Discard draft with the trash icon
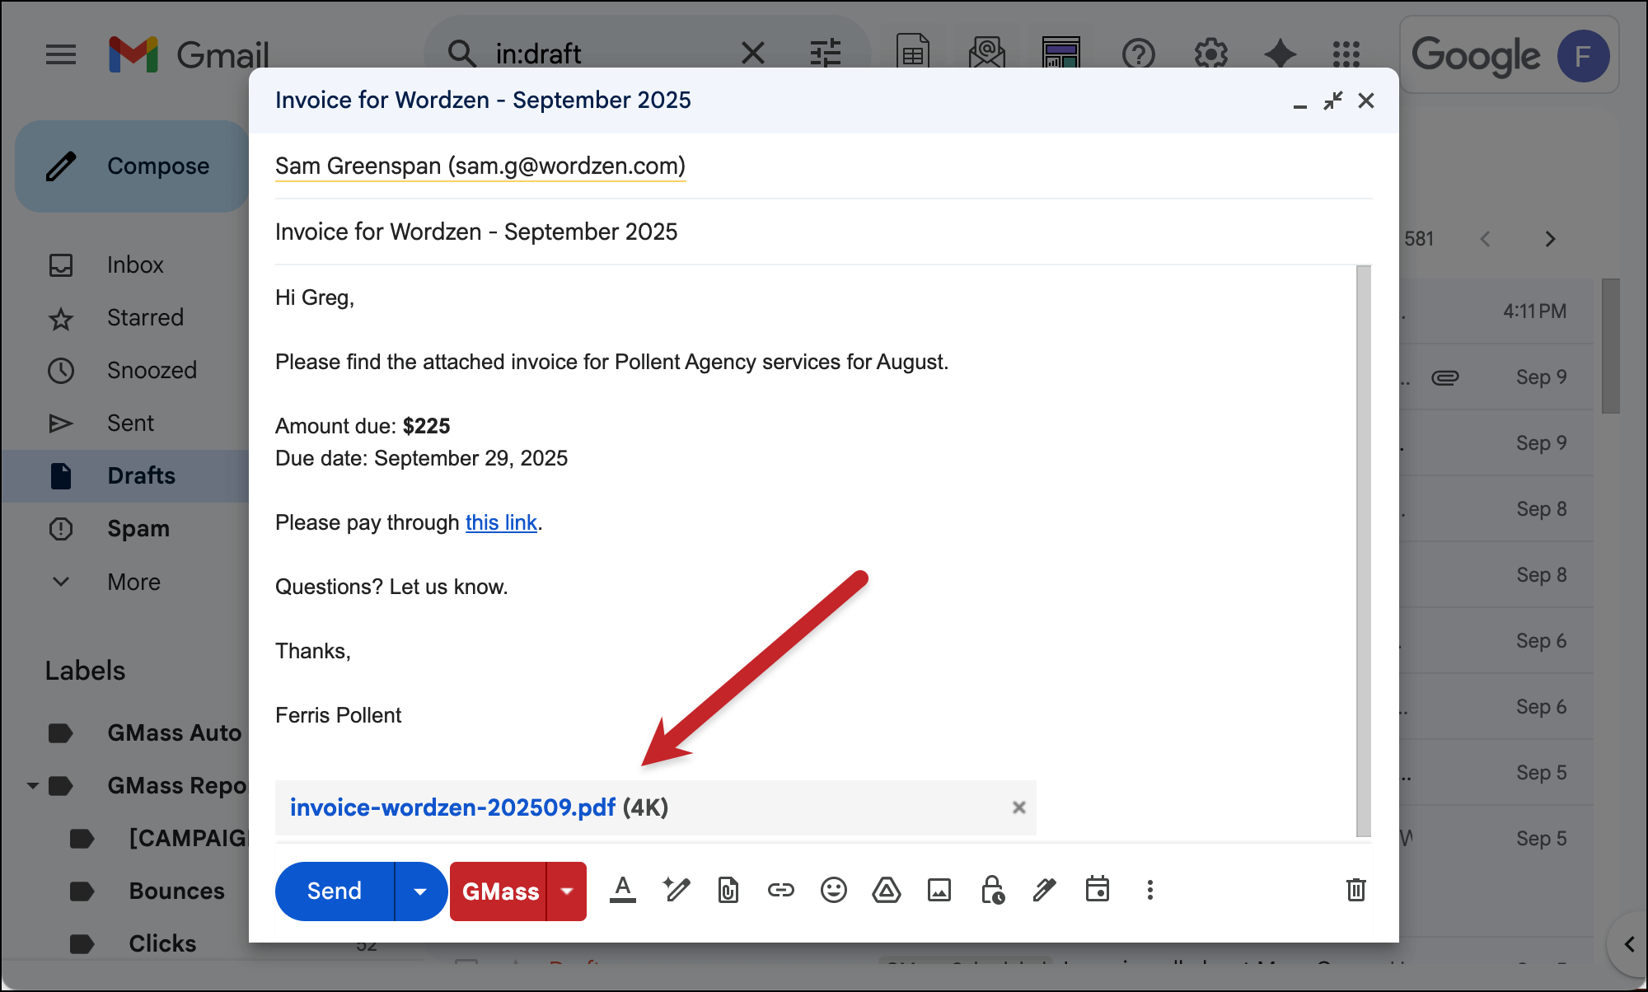The image size is (1648, 992). (1355, 890)
